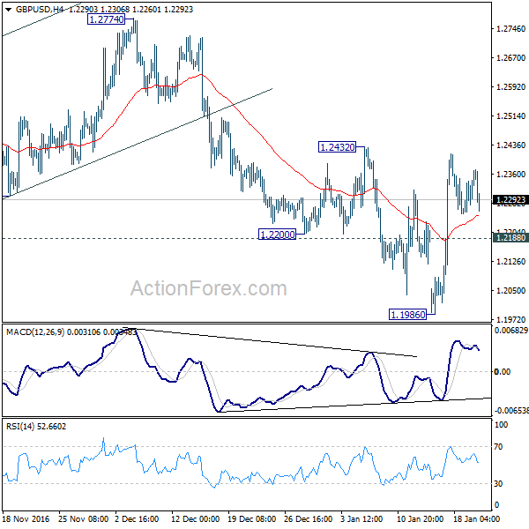Click the current price tag 1.22923
Viewport: 529px width, 529px height.
[x=510, y=200]
